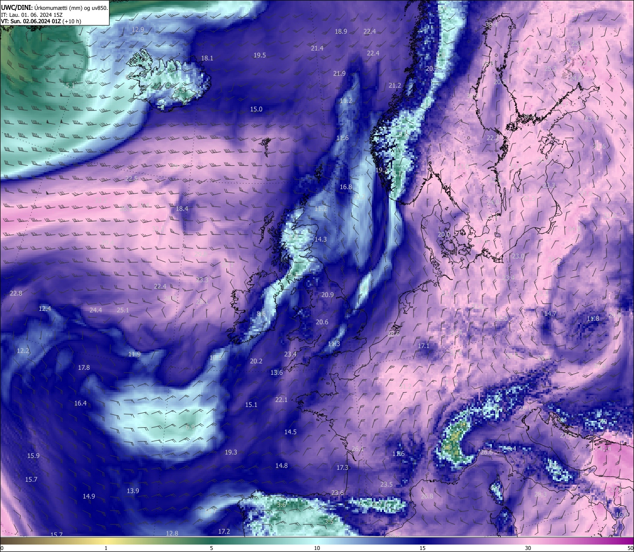Screen dimensions: 634x552
Task: Click the 30 label on the color scale
Action: pyautogui.click(x=528, y=548)
